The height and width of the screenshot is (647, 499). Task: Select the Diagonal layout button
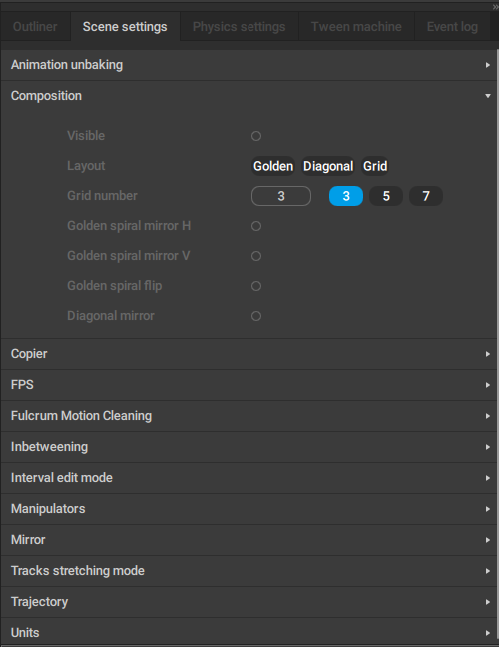(x=328, y=166)
